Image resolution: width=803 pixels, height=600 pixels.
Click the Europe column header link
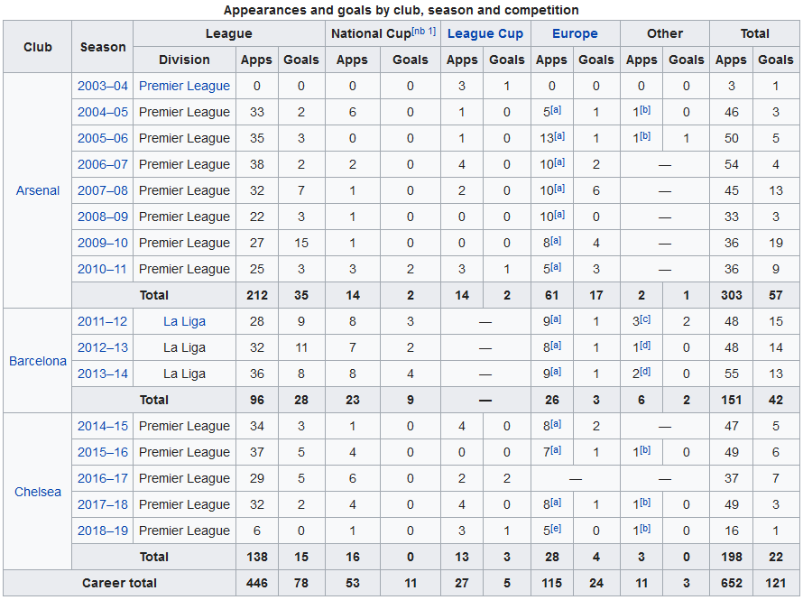575,33
